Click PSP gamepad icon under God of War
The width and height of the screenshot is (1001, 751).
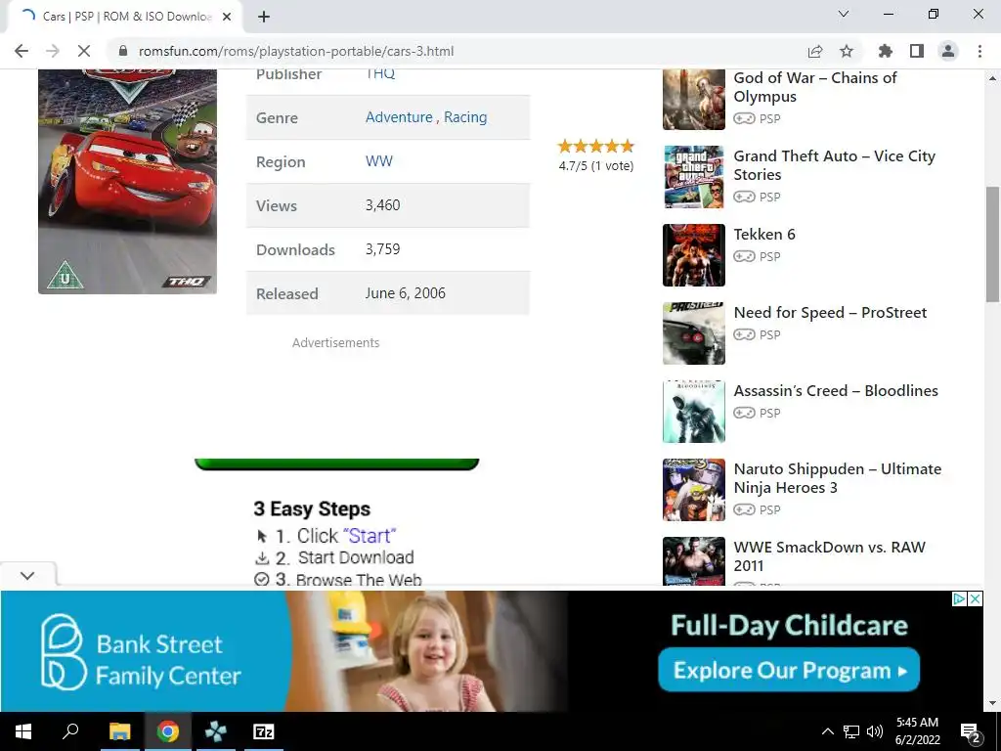[x=744, y=118]
